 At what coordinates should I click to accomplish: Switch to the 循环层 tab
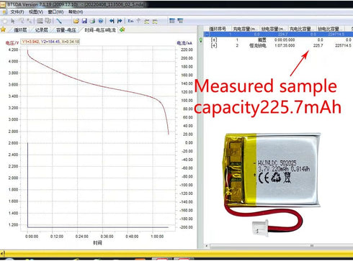(20, 30)
